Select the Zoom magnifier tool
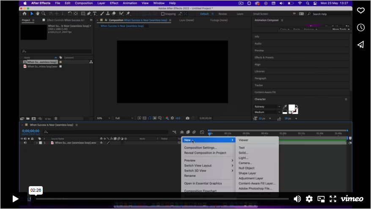Viewport: 371px width, 209px height. [44, 14]
